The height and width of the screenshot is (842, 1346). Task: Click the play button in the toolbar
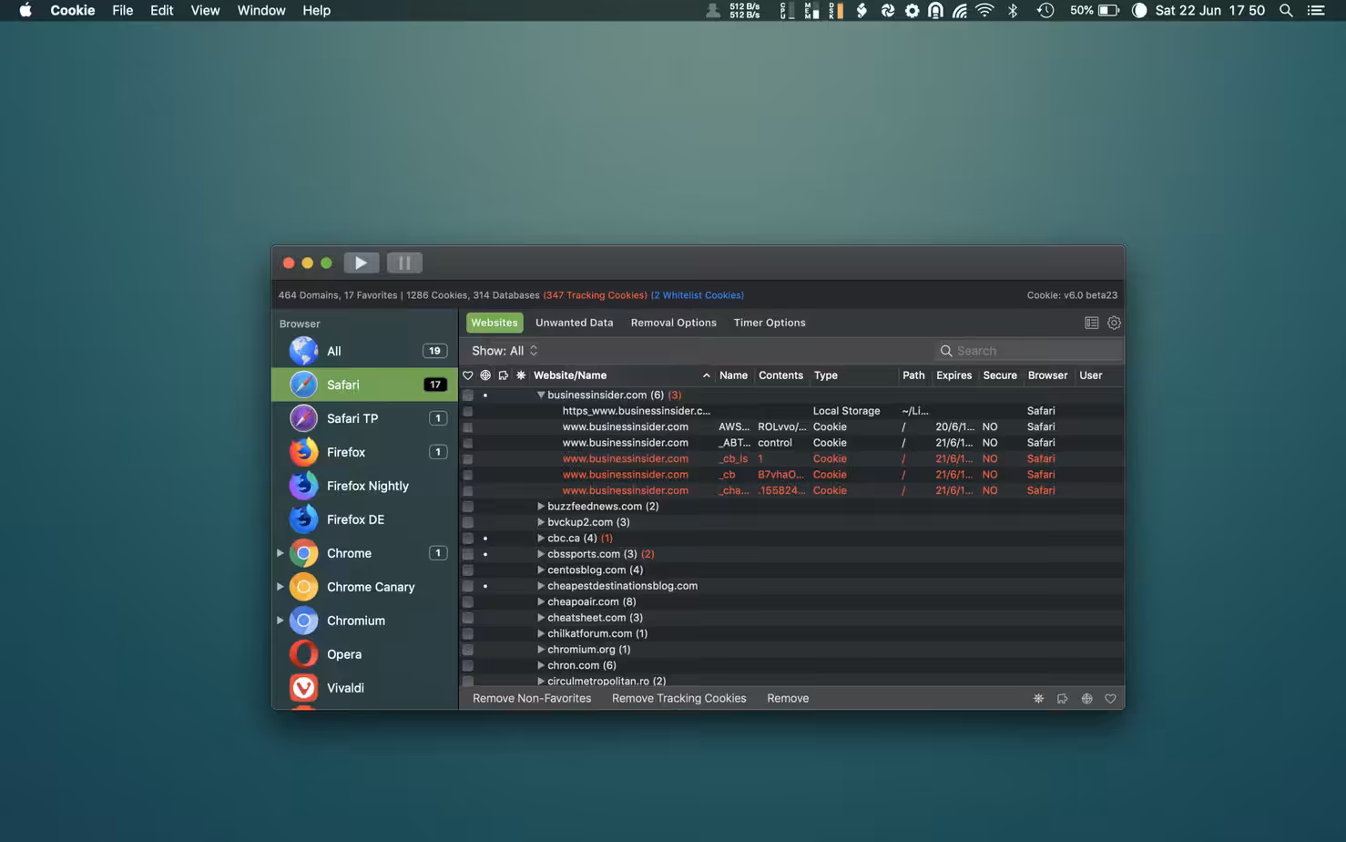pos(361,262)
